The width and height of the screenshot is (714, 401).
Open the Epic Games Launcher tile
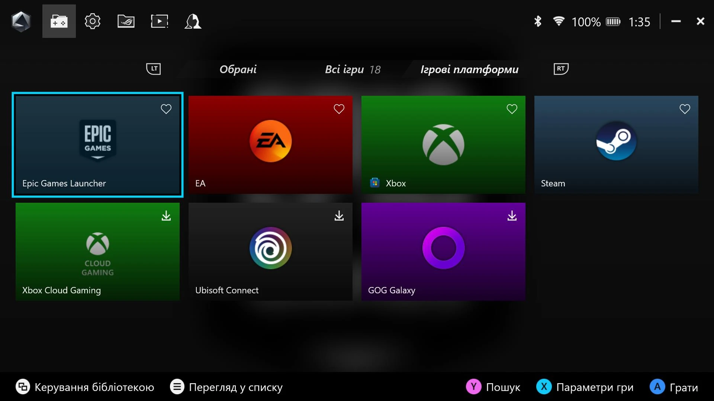[x=97, y=145]
